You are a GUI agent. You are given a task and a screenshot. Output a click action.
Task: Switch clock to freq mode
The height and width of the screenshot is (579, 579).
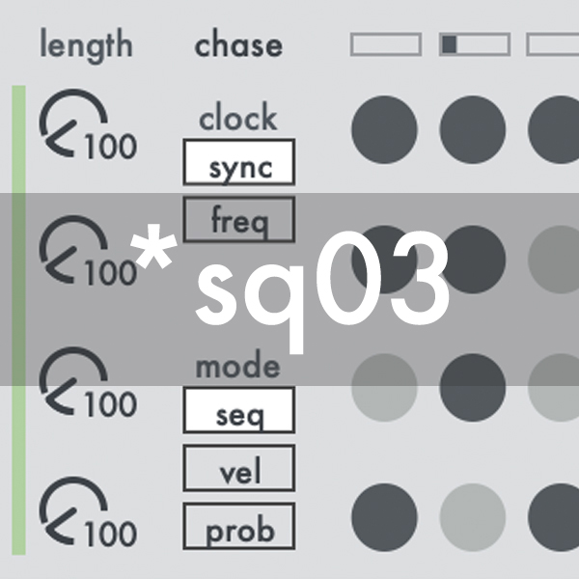tap(239, 218)
